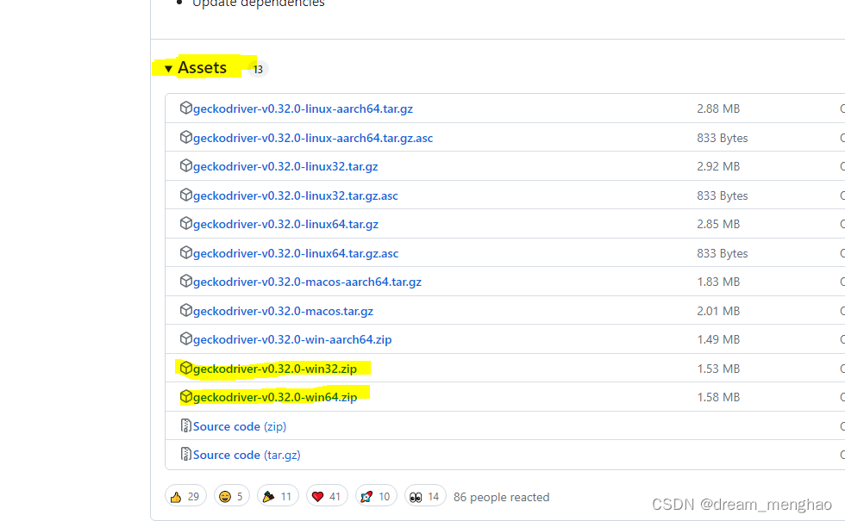The image size is (845, 521).
Task: Download geckodriver-v0.32.0-linux-aarch64.tar.gz
Action: click(303, 109)
